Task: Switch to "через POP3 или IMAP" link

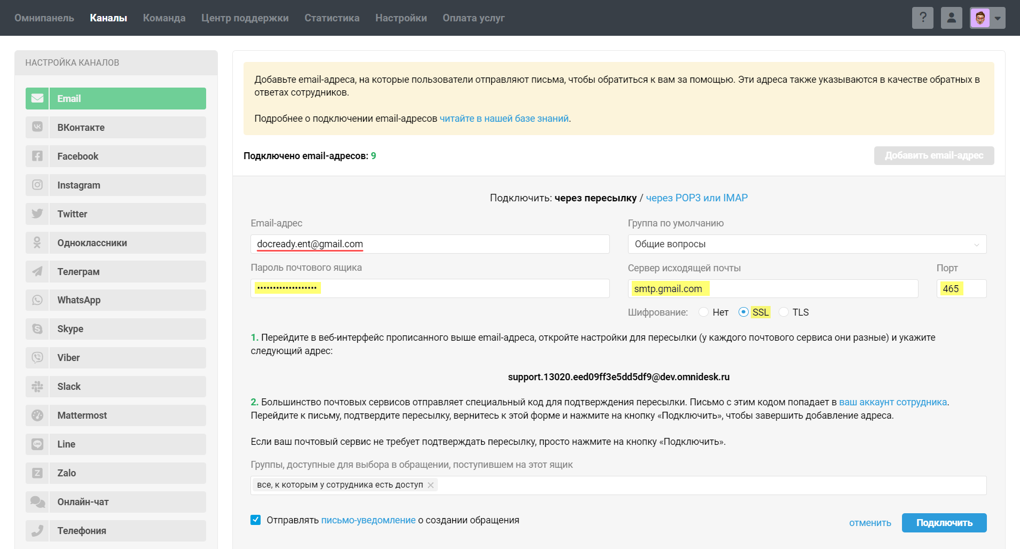Action: point(696,198)
